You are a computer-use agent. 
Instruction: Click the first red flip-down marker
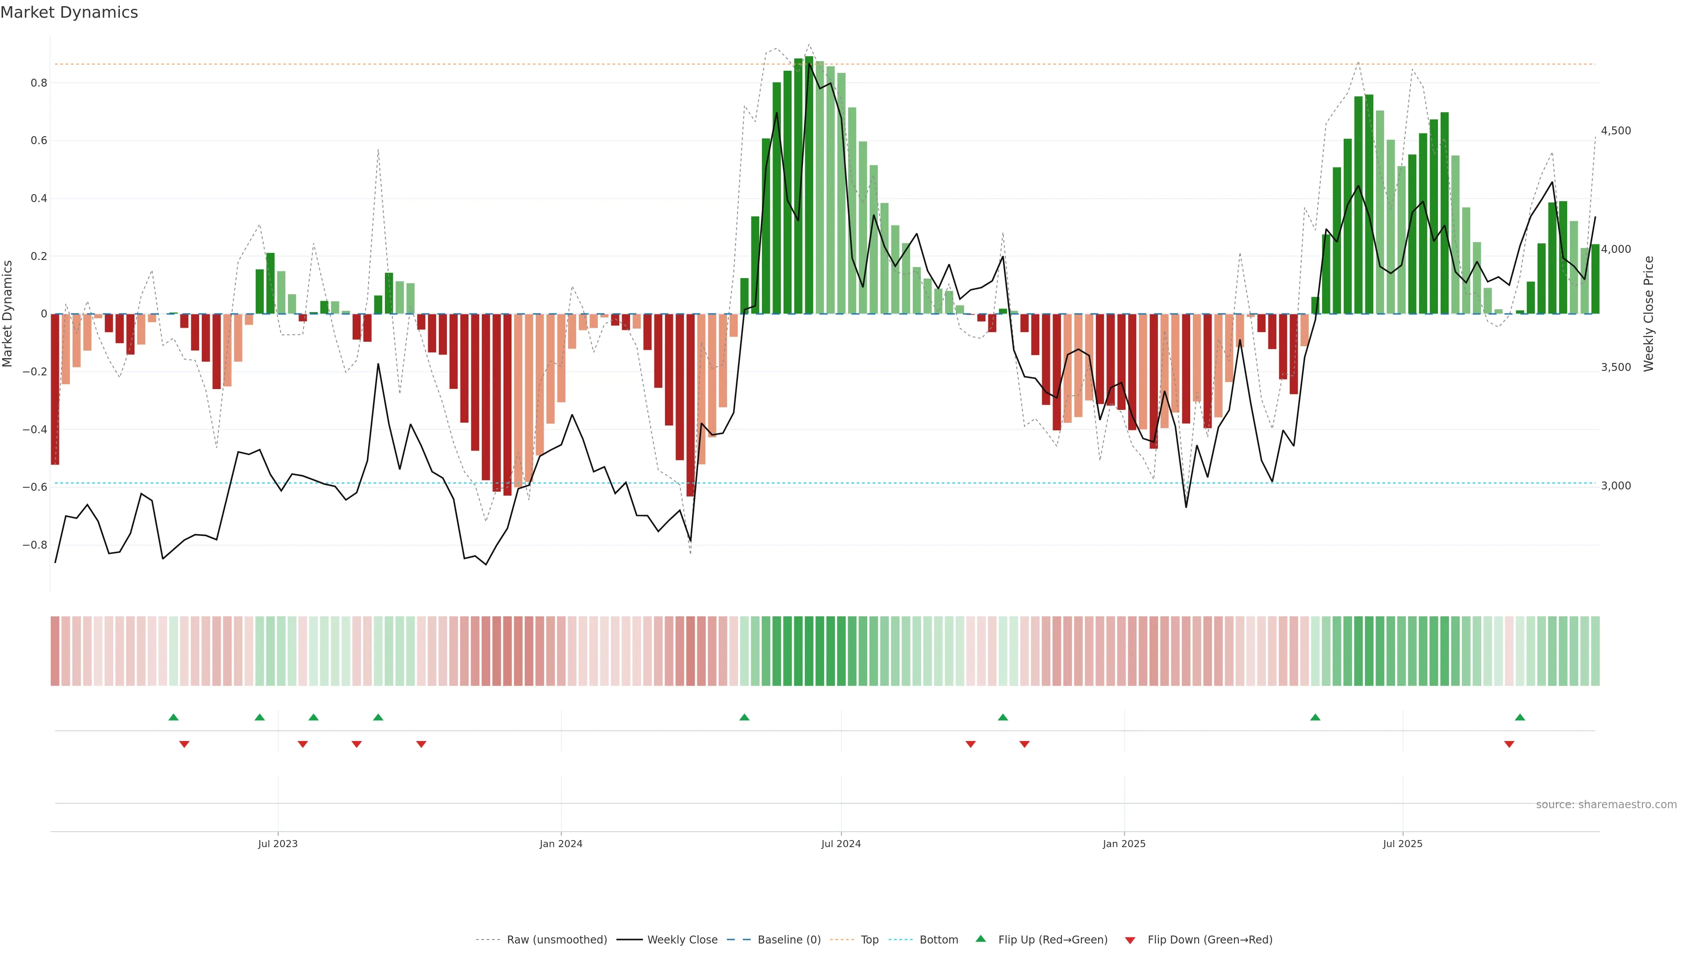[x=184, y=744]
